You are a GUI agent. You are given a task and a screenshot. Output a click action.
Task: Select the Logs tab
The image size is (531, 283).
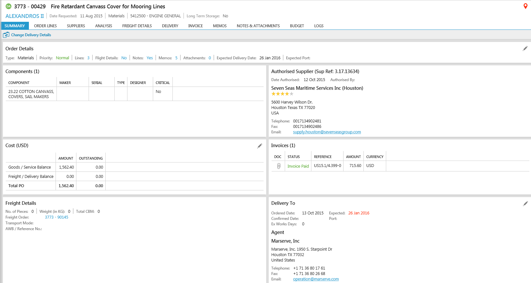coord(318,26)
